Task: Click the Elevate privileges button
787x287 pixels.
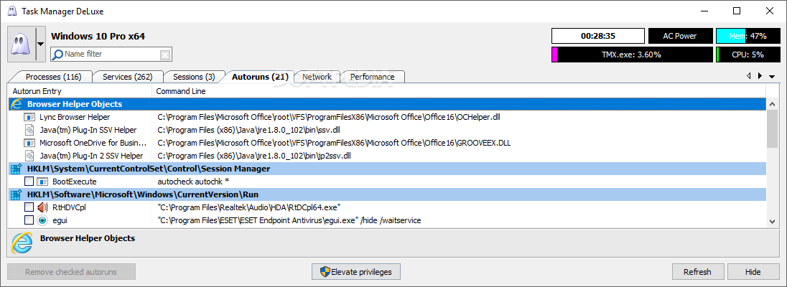Action: point(356,272)
